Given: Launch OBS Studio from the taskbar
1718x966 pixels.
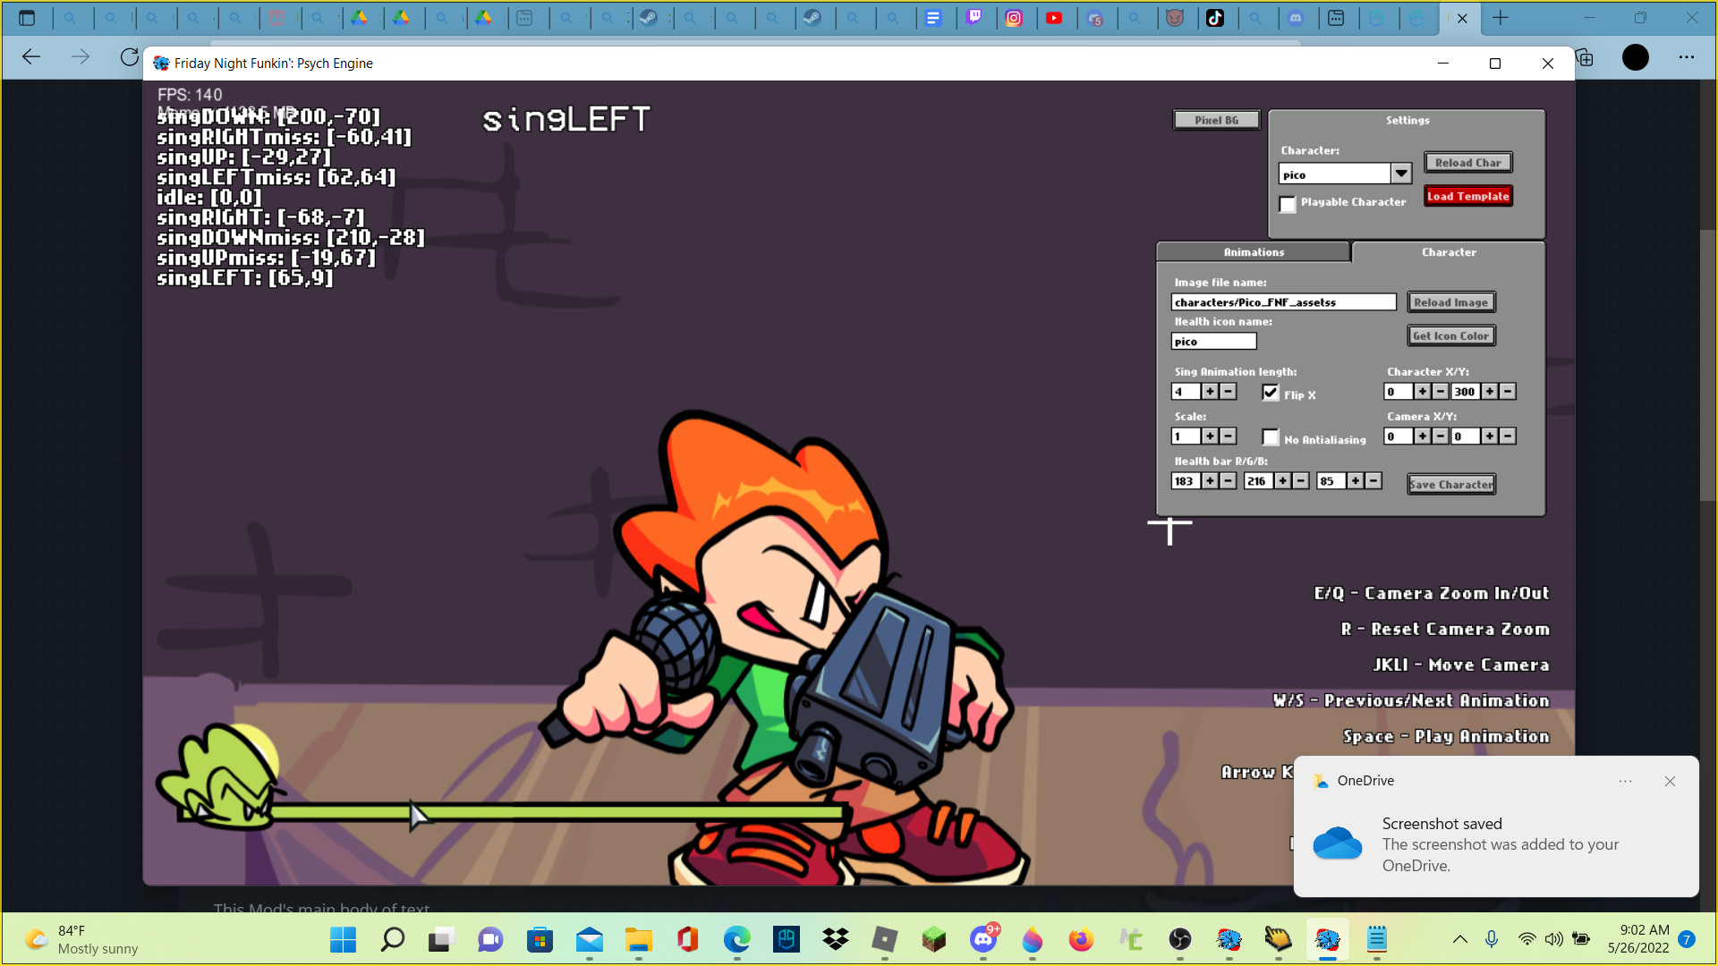Looking at the screenshot, I should [x=1179, y=939].
